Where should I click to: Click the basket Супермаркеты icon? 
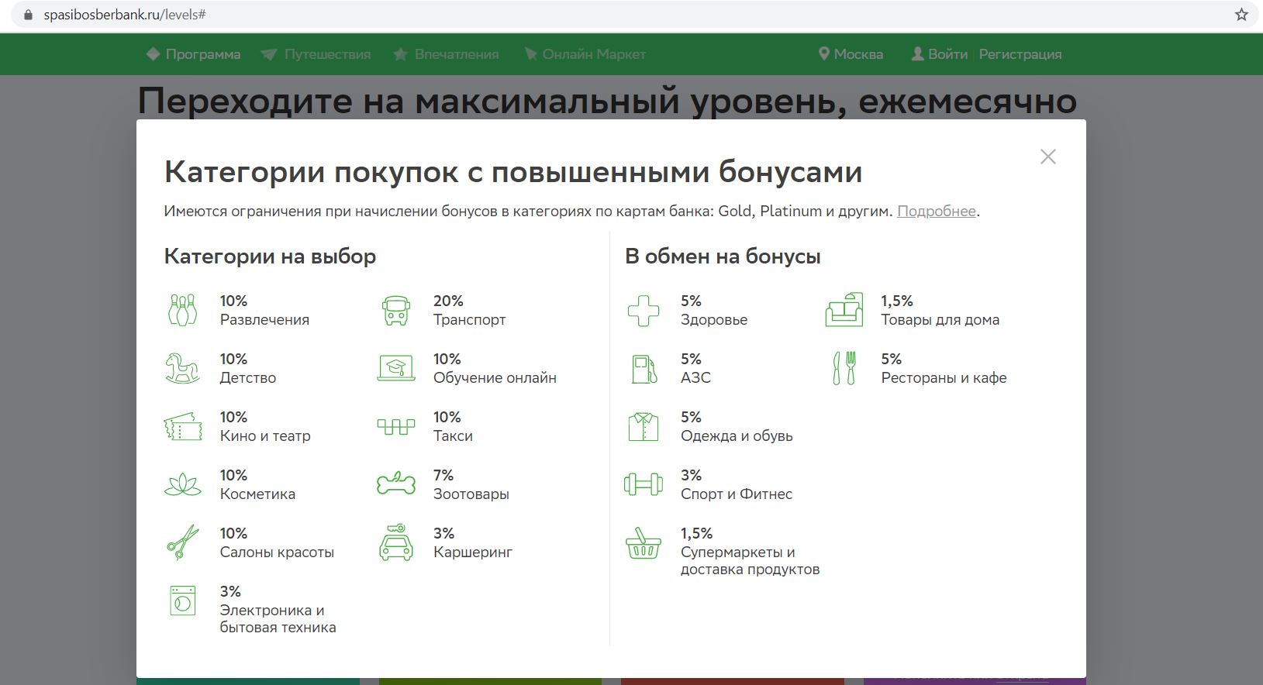tap(644, 542)
